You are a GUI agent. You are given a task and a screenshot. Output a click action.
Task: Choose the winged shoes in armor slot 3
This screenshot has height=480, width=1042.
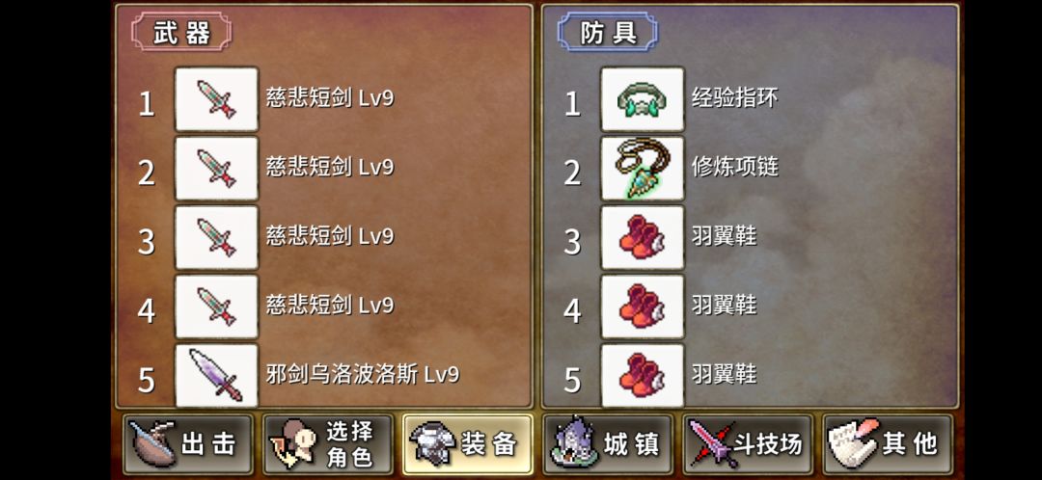click(x=642, y=238)
